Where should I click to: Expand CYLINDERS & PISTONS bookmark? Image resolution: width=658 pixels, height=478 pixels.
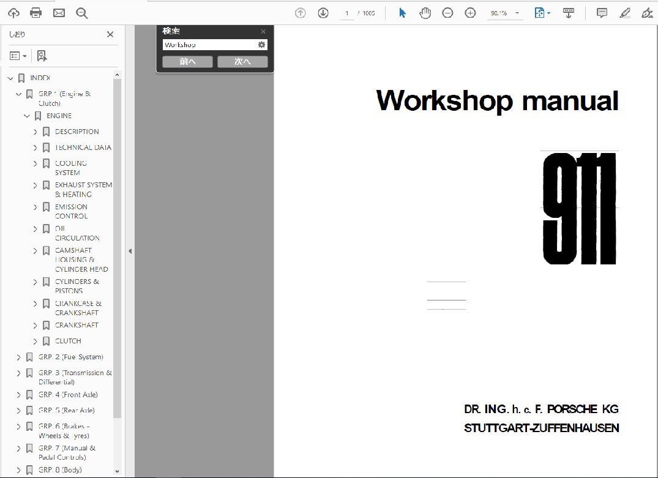tap(36, 282)
